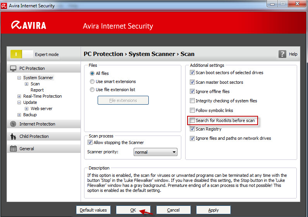308x217 pixels.
Task: Collapse the Update tree node
Action: (19, 102)
